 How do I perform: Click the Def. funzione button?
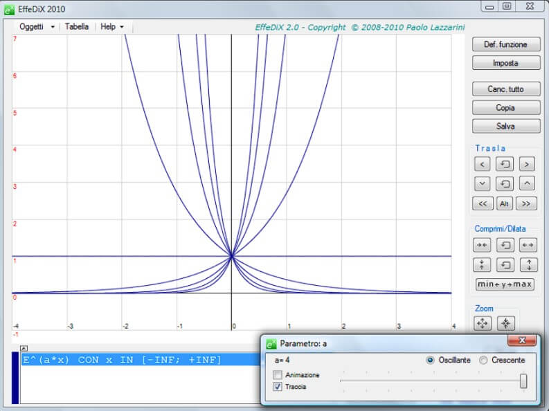pos(505,44)
